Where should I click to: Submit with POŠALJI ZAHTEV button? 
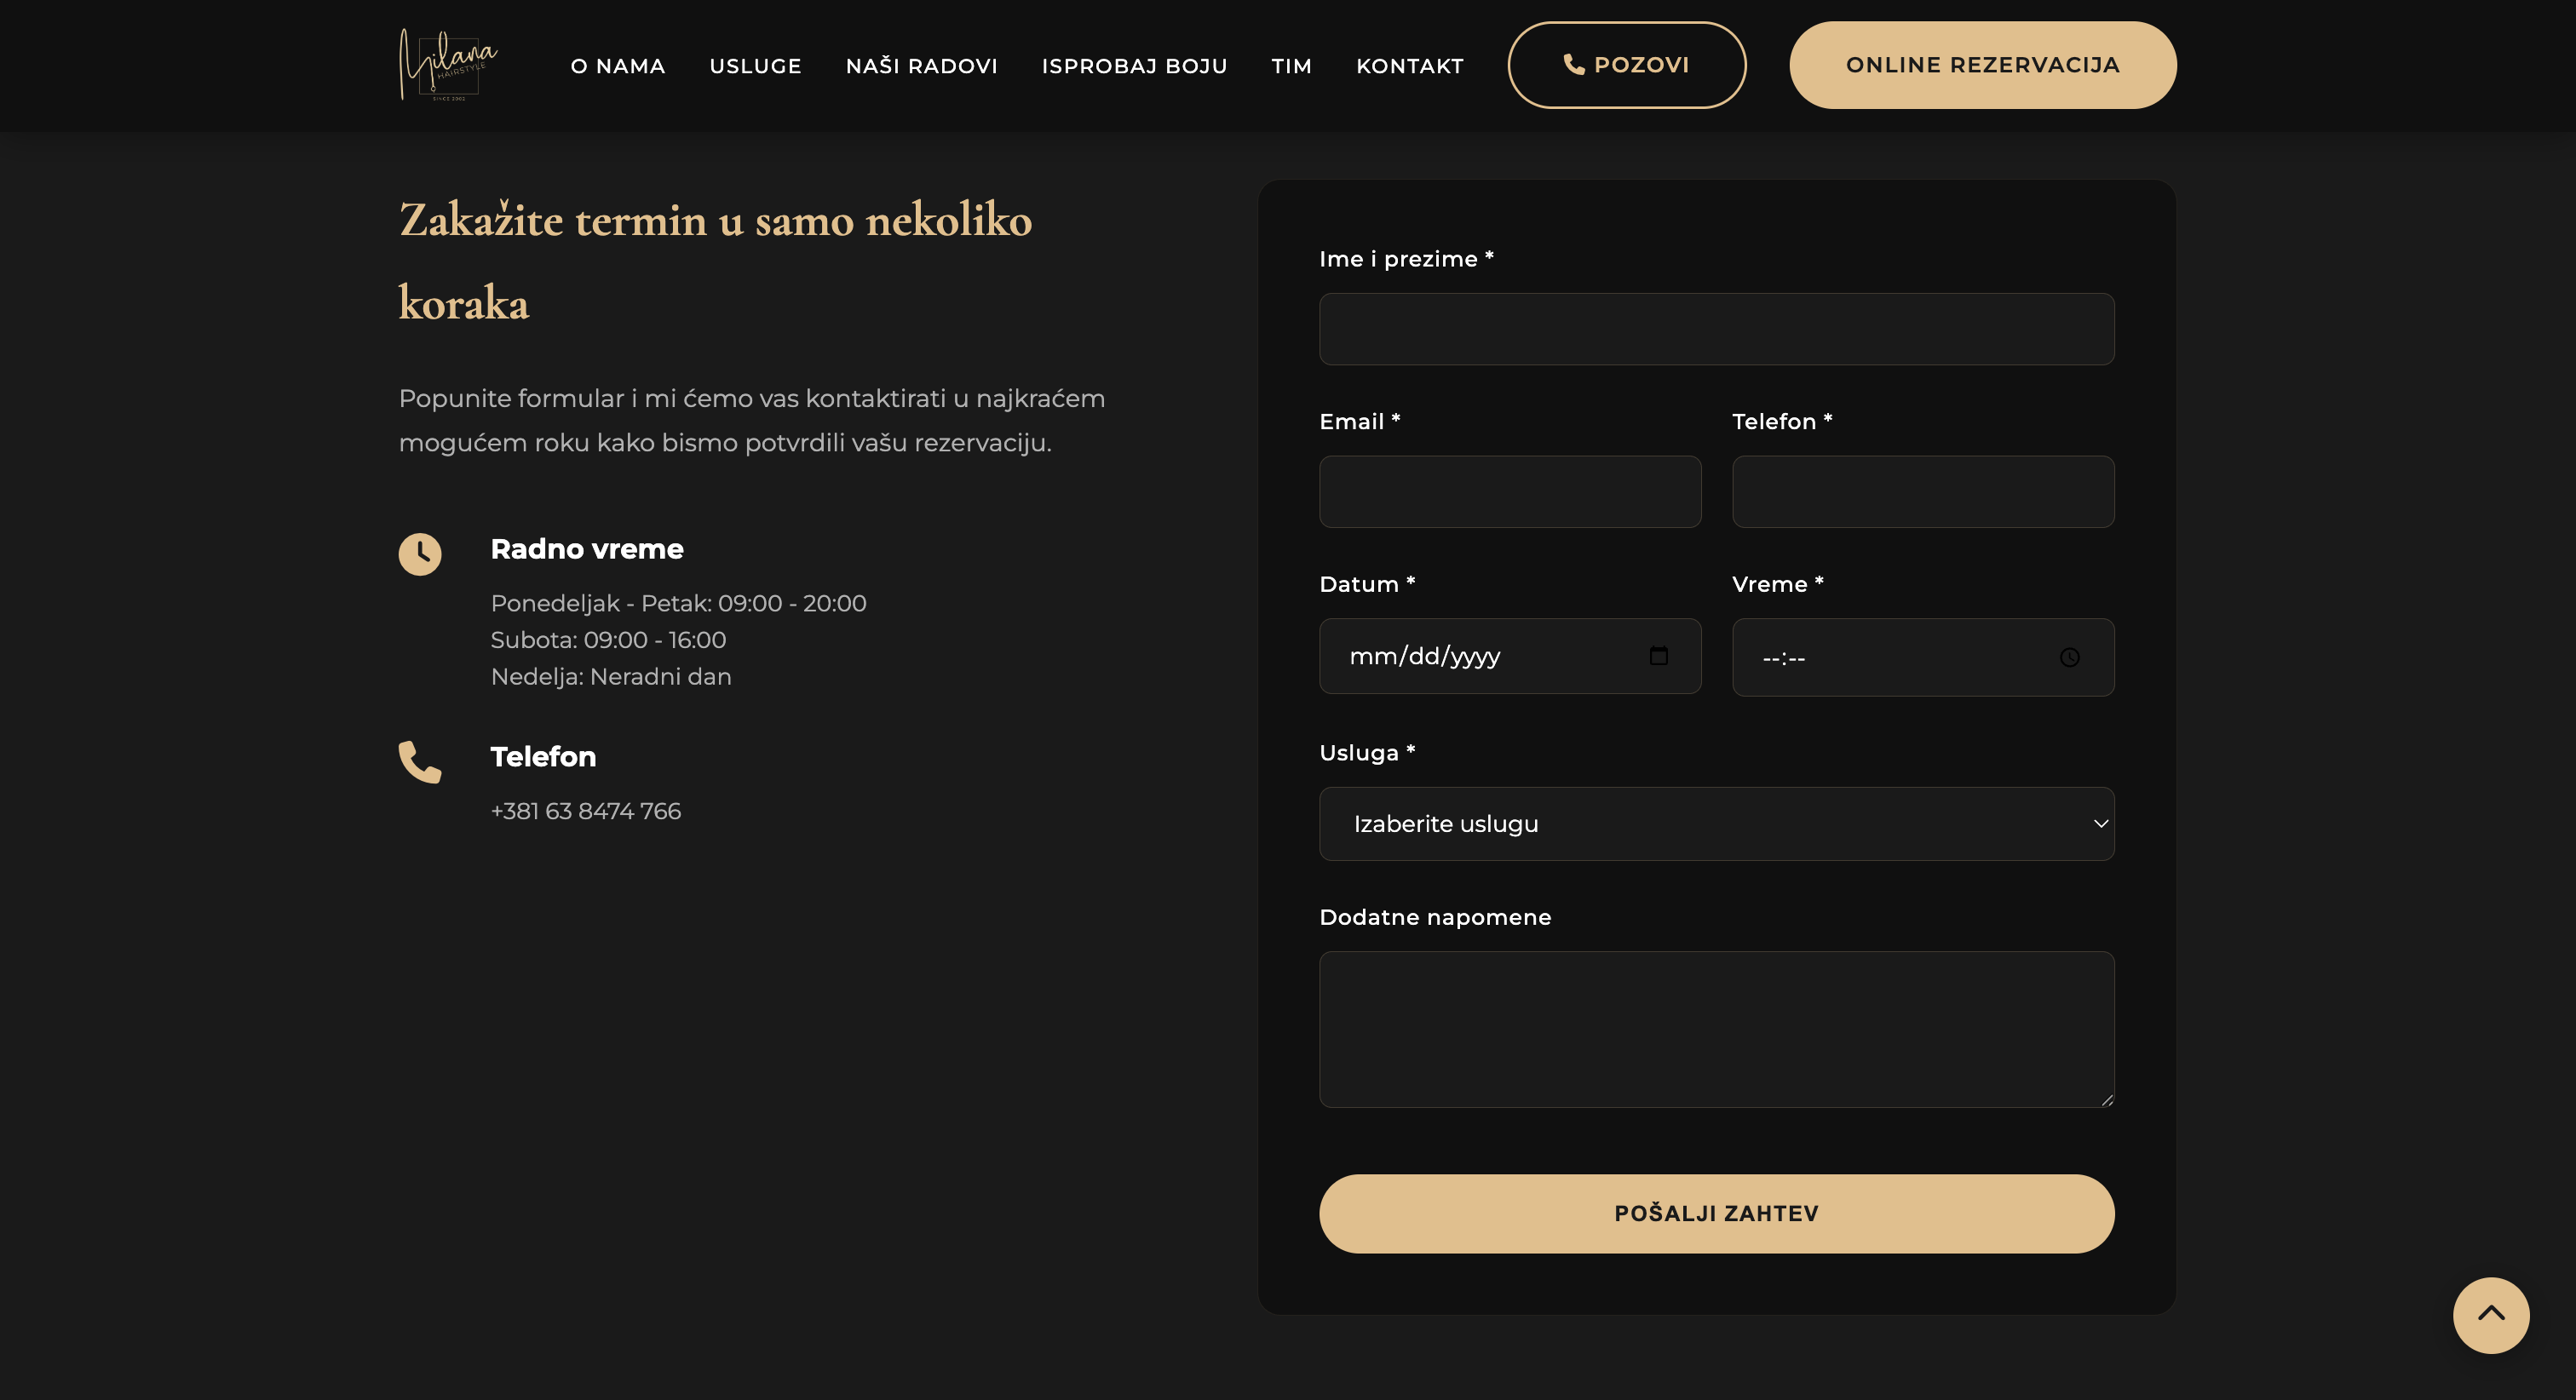1716,1214
